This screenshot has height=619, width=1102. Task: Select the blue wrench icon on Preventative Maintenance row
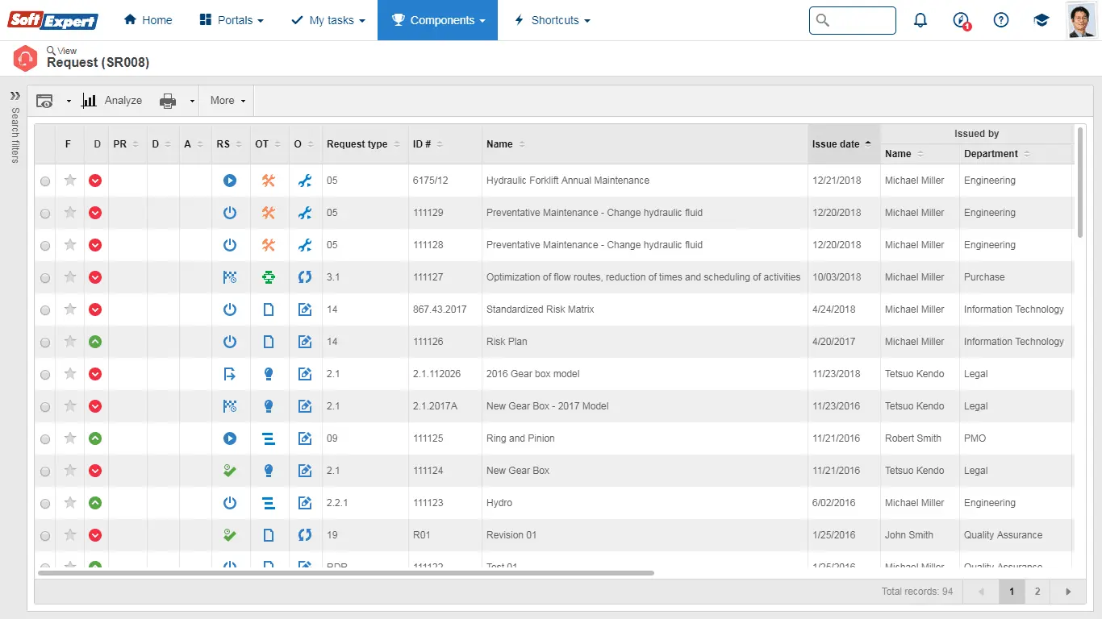(304, 213)
